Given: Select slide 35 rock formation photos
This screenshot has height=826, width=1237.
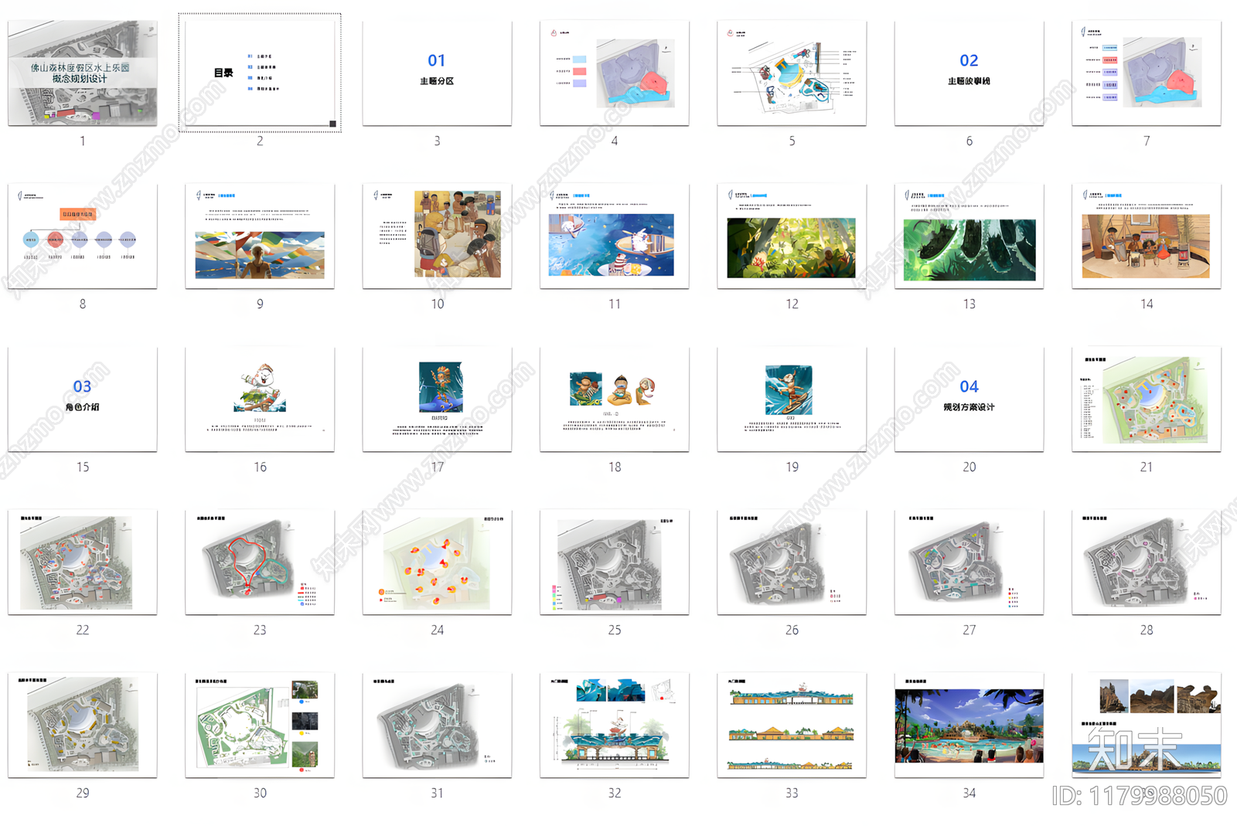Looking at the screenshot, I should point(1147,725).
